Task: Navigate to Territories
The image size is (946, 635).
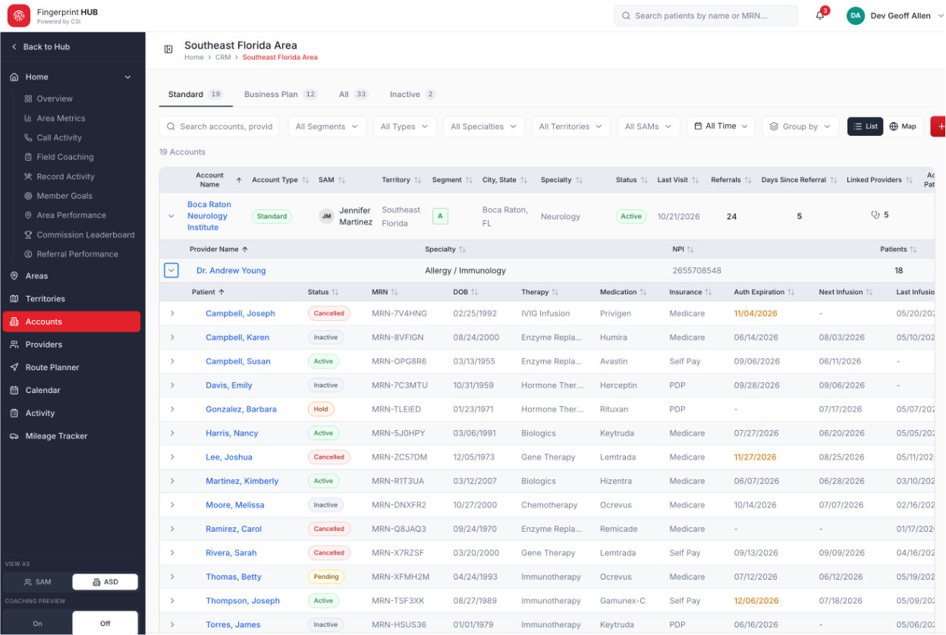Action: (71, 299)
